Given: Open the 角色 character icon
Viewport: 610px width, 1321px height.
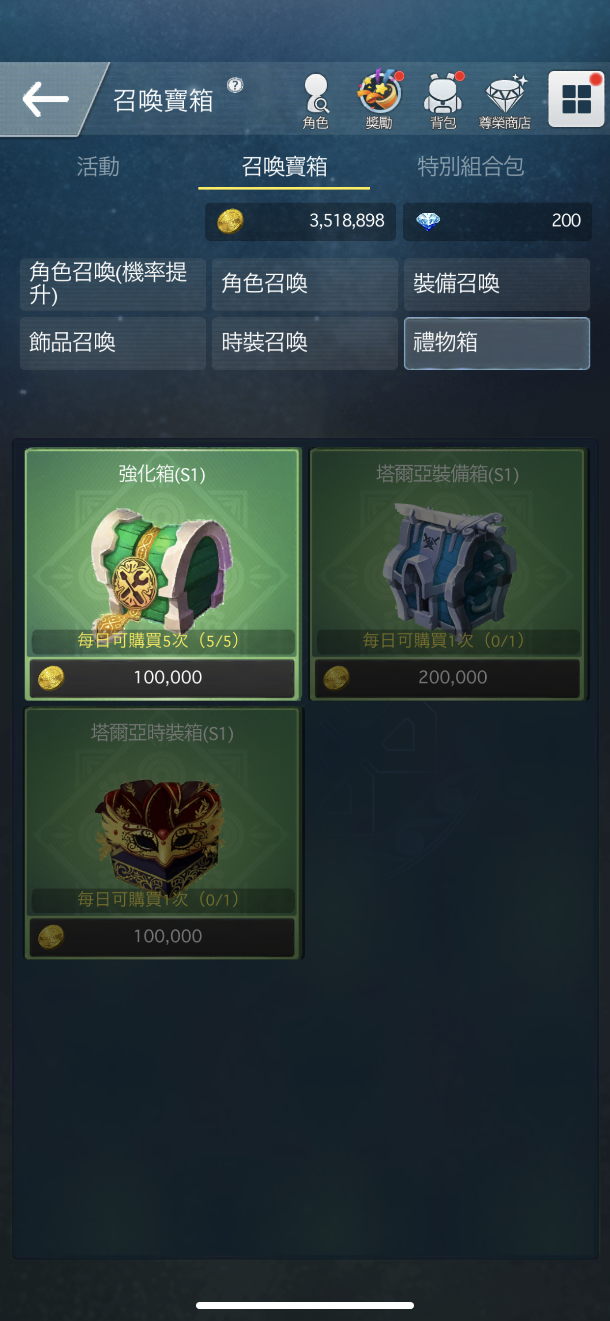Looking at the screenshot, I should [x=315, y=102].
